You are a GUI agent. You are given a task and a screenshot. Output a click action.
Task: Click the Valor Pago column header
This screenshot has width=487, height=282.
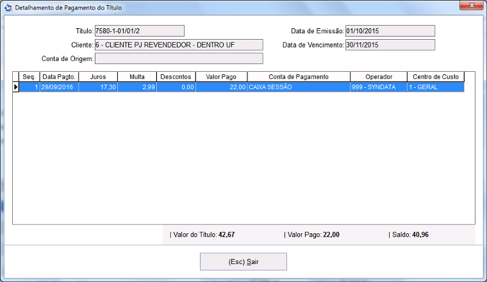(x=221, y=77)
